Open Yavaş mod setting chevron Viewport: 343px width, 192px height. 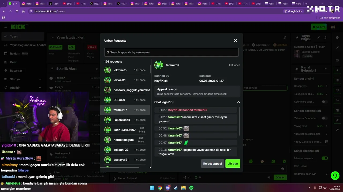point(327,126)
